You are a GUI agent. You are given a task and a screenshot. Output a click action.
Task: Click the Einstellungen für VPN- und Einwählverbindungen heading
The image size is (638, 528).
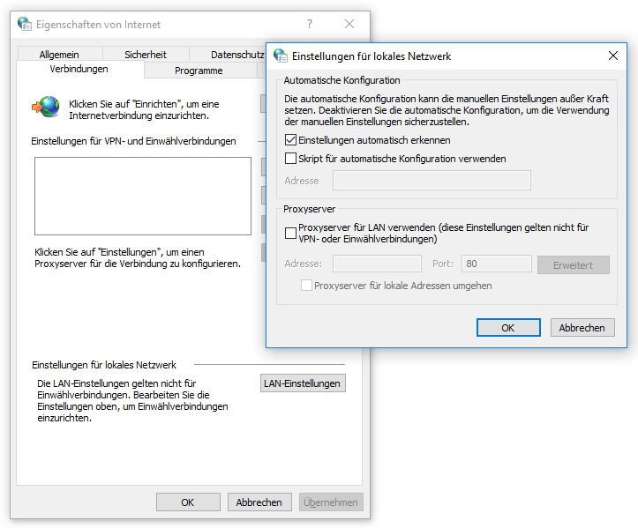tap(133, 141)
